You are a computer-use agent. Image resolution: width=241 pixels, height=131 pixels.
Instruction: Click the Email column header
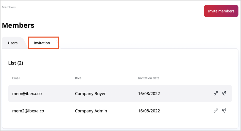(x=16, y=78)
